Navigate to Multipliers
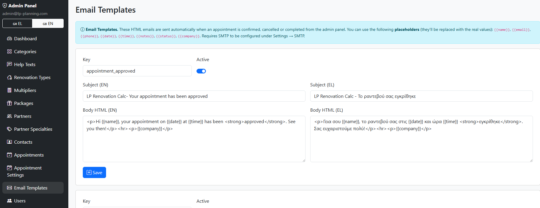Viewport: 540px width, 208px height. pos(33,90)
